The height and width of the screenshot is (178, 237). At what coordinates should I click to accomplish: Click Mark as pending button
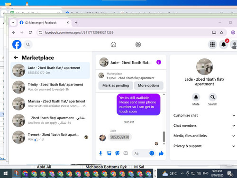click(116, 85)
